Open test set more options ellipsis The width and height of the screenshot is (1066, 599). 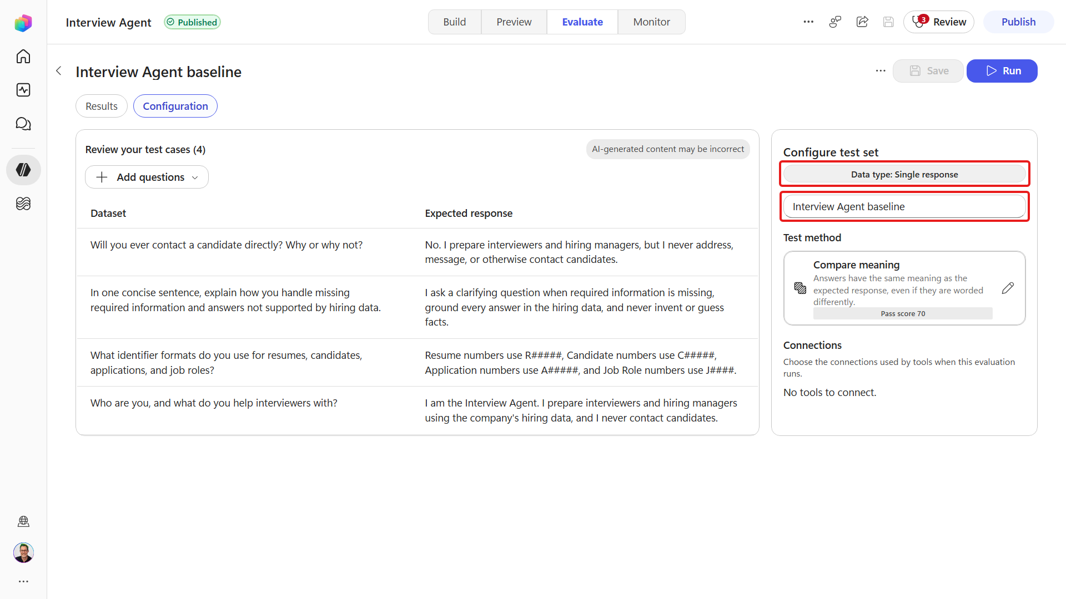click(x=881, y=71)
